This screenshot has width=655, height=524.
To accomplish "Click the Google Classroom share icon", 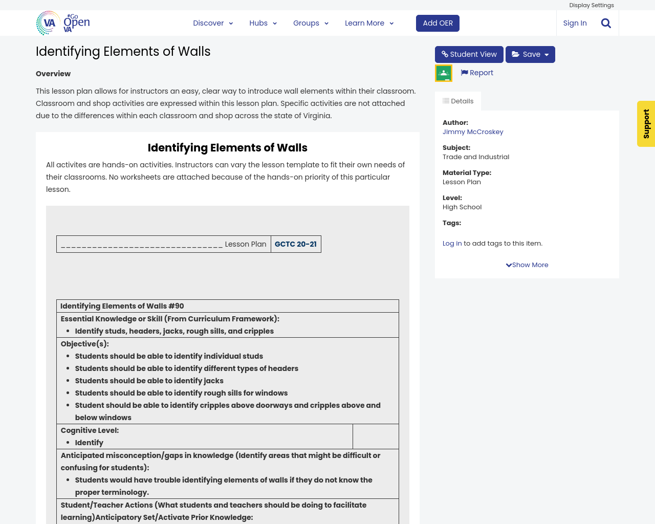I will coord(444,73).
